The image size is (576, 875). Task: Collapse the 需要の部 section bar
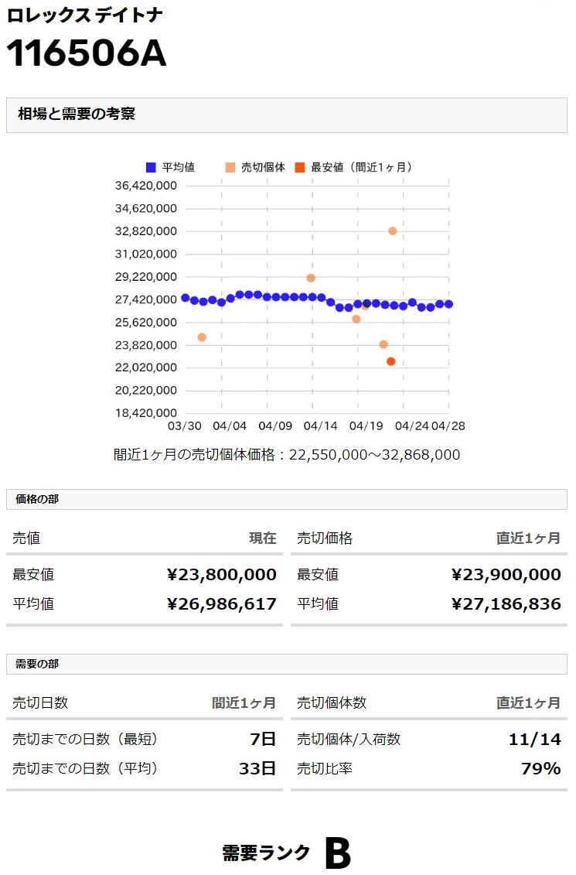(x=287, y=664)
